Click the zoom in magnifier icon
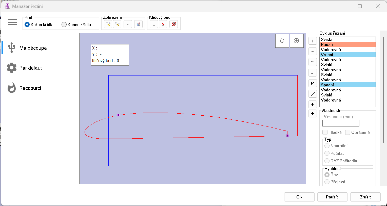The width and height of the screenshot is (387, 206). coord(108,24)
